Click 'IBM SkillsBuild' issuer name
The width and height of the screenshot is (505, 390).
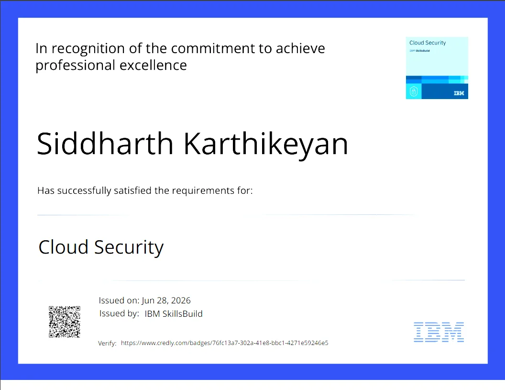pyautogui.click(x=174, y=313)
